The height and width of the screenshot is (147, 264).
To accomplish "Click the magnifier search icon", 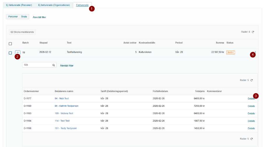I will [x=54, y=65].
